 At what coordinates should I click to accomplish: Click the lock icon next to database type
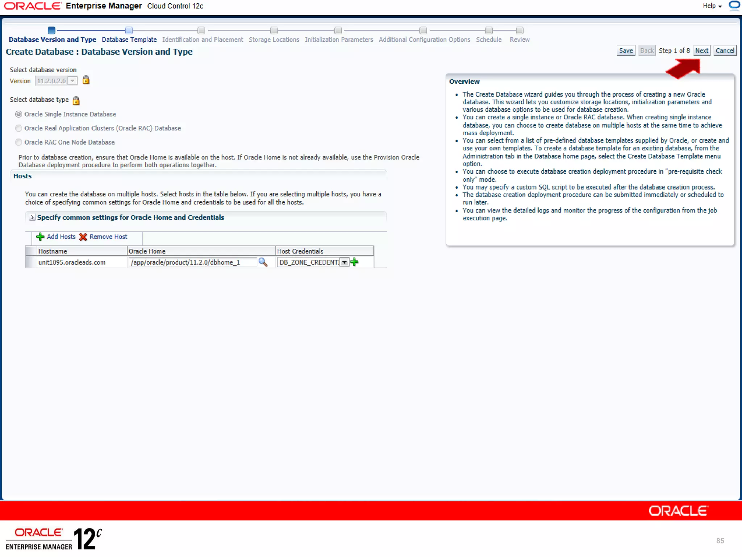[x=76, y=100]
